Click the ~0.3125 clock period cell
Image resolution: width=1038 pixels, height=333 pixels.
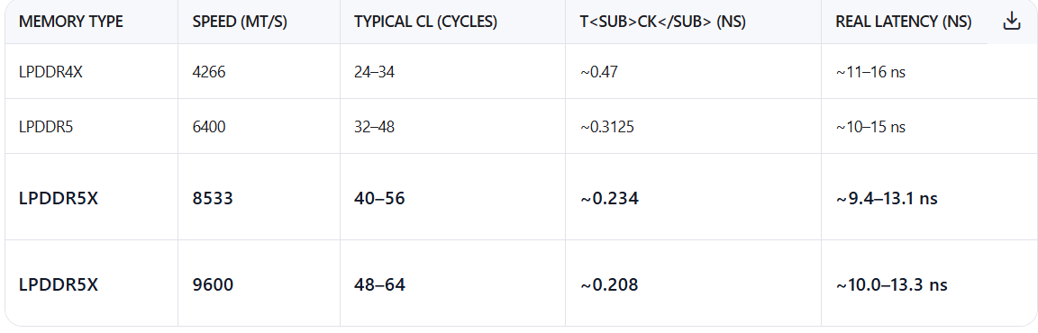click(x=607, y=126)
